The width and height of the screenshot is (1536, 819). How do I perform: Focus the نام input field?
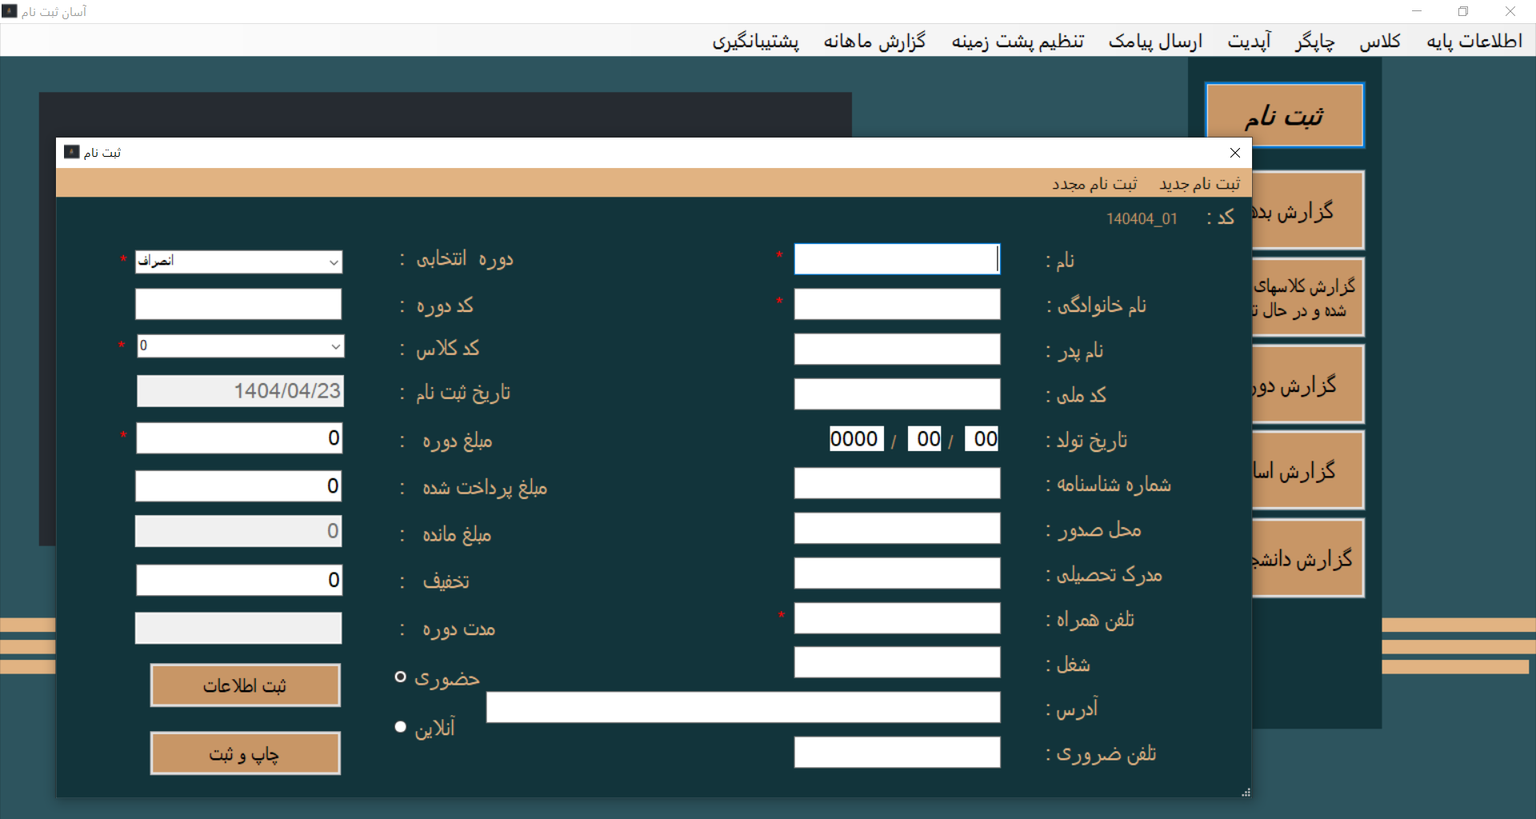pyautogui.click(x=897, y=259)
